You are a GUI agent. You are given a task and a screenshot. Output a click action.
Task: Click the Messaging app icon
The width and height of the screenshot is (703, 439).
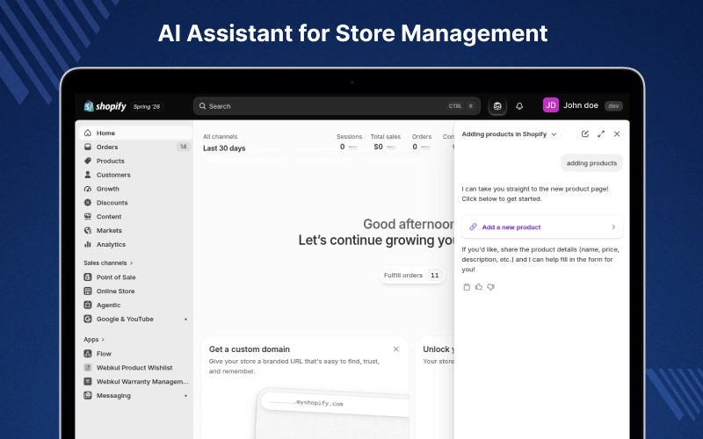tap(88, 395)
